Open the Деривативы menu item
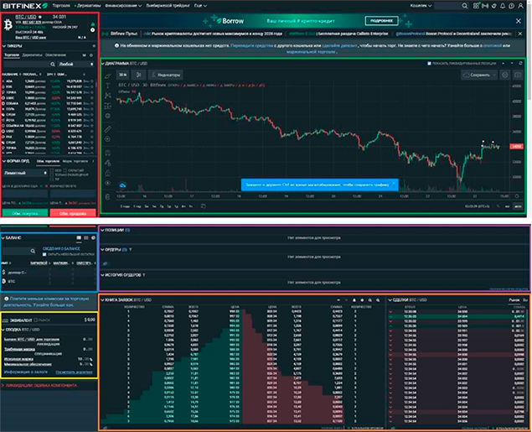Viewport: 532px width, 432px height. coord(88,6)
